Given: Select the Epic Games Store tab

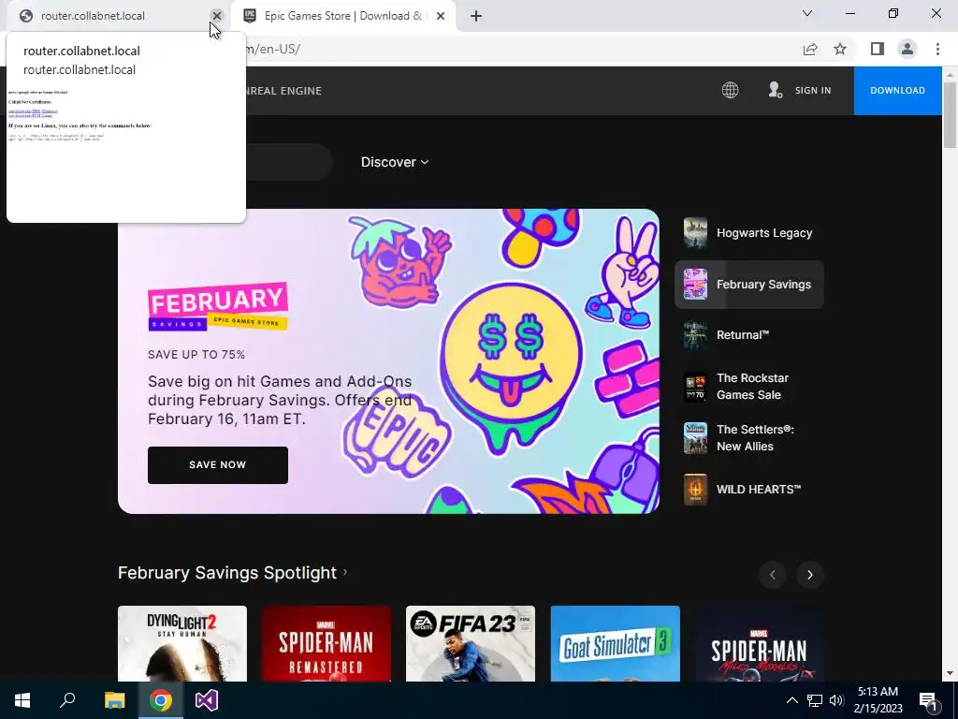Looking at the screenshot, I should [x=342, y=16].
